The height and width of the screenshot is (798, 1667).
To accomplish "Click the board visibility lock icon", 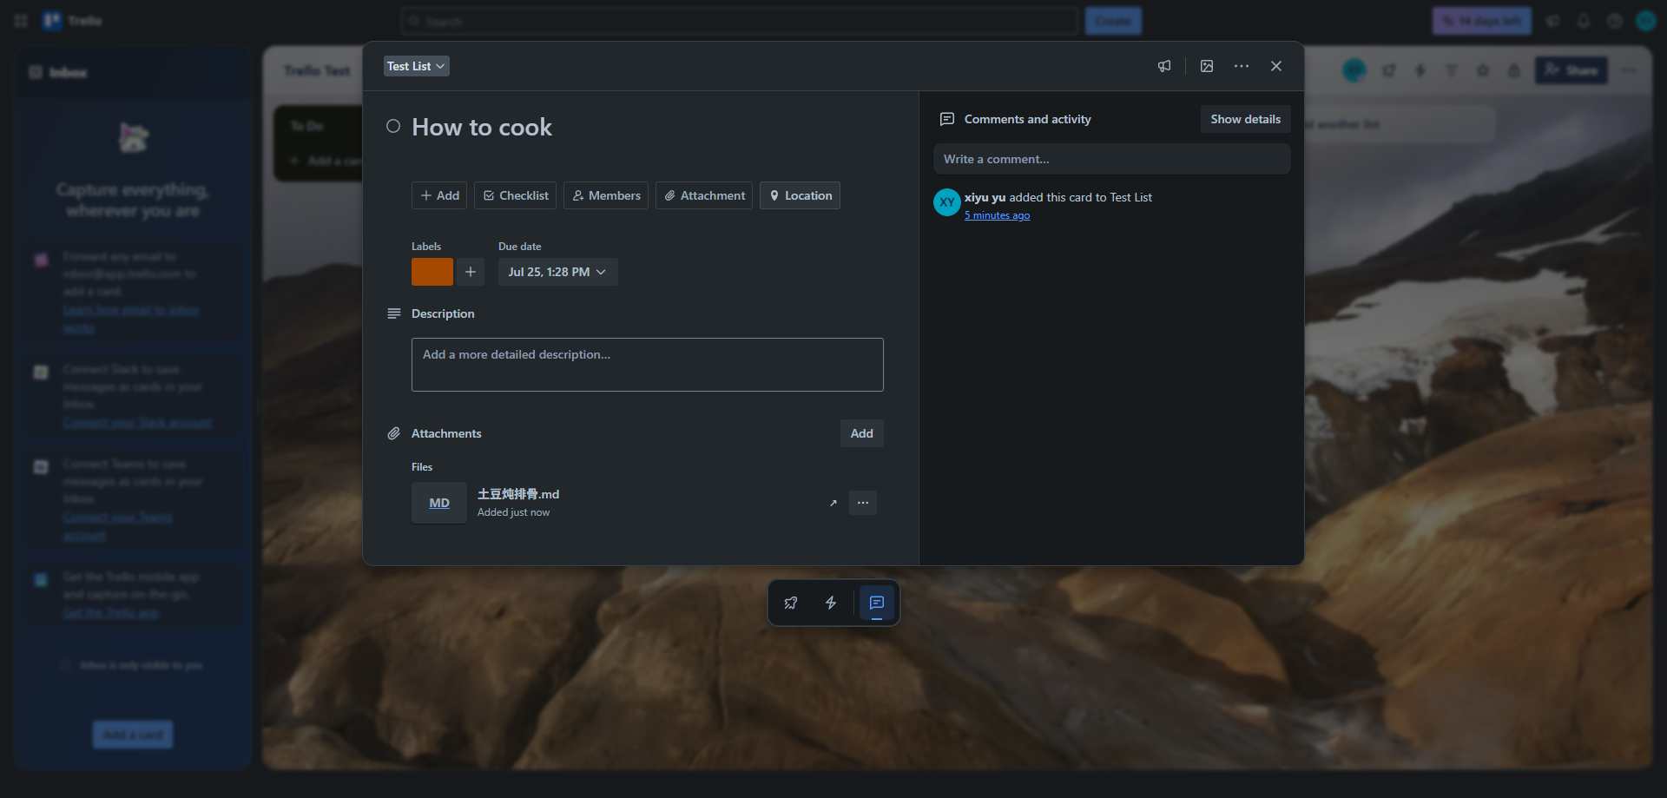I will point(1514,70).
